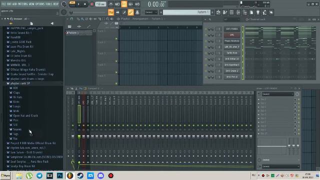Open the Playlist view icon
This screenshot has height=180, width=320.
coord(218,12)
